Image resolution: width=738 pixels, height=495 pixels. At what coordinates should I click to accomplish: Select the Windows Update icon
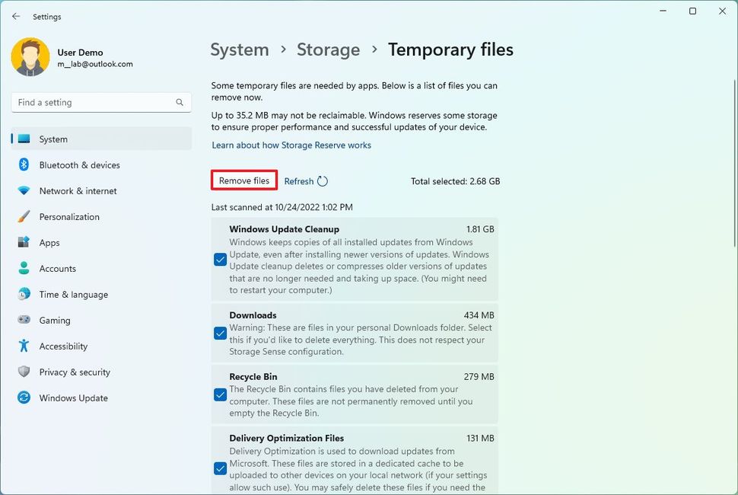[24, 398]
